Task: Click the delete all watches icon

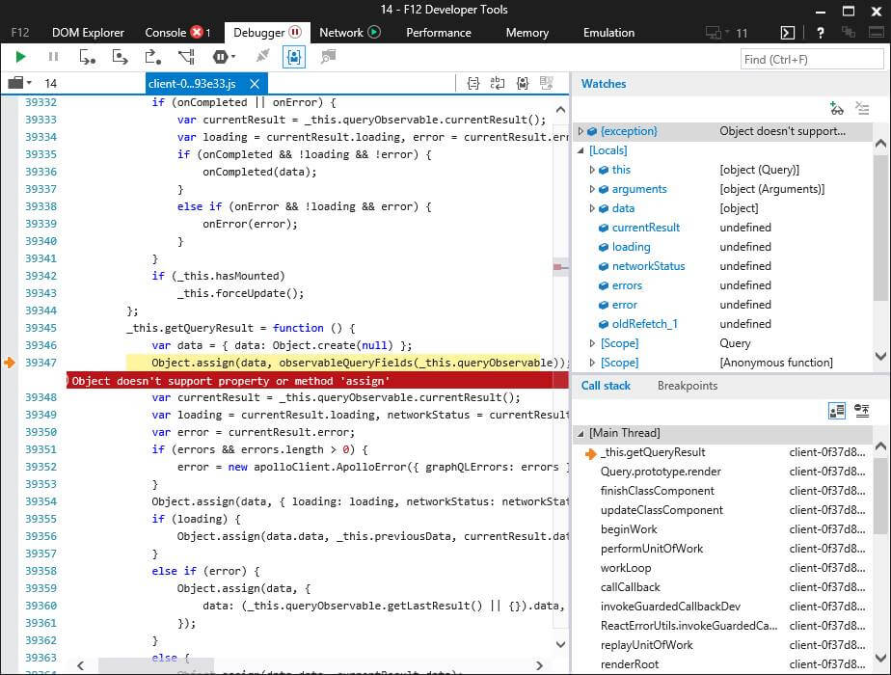Action: (862, 108)
